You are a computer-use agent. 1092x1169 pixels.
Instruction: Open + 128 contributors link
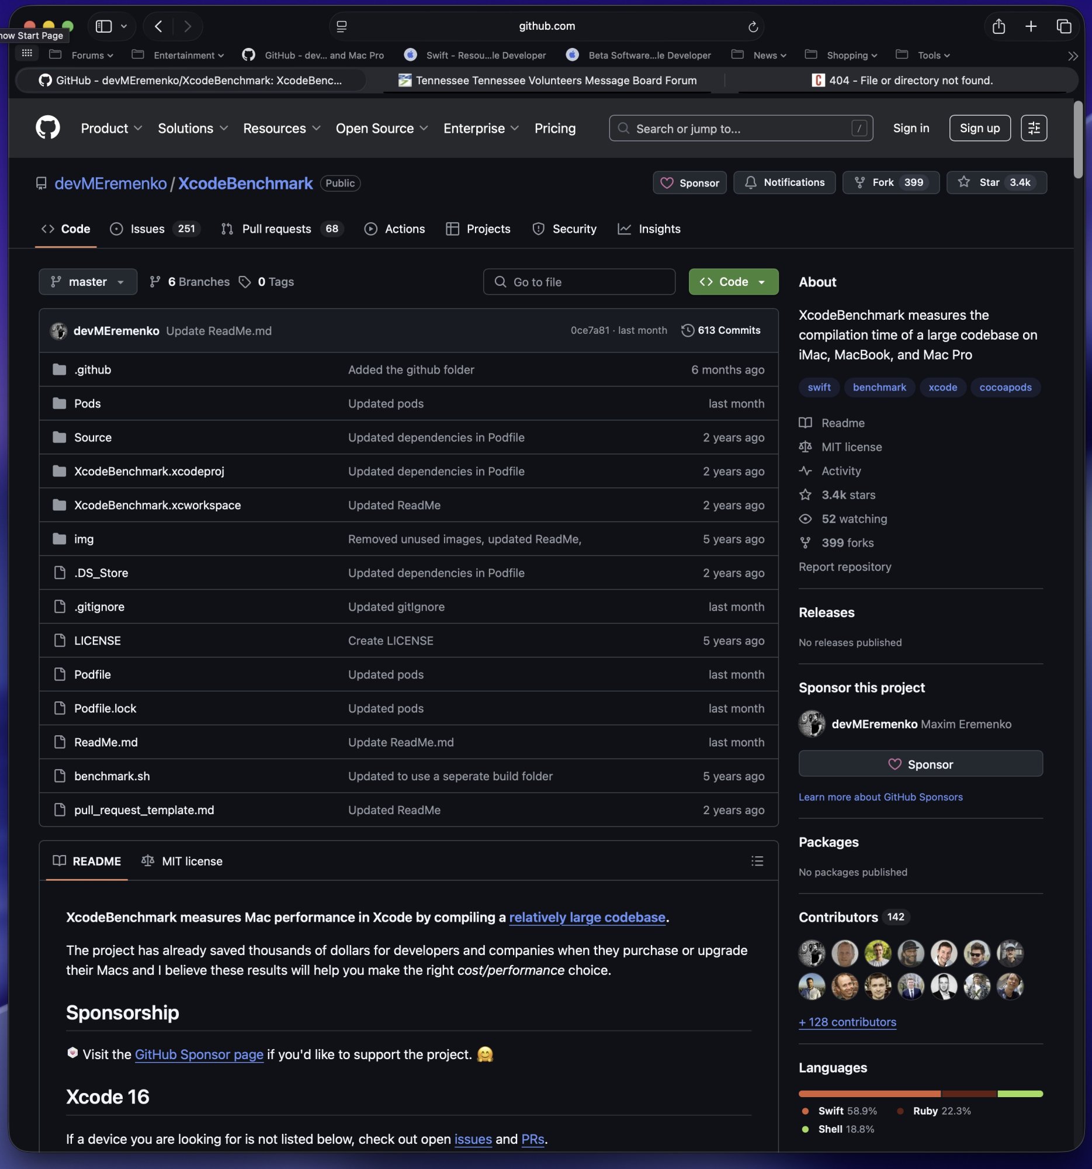point(847,1022)
